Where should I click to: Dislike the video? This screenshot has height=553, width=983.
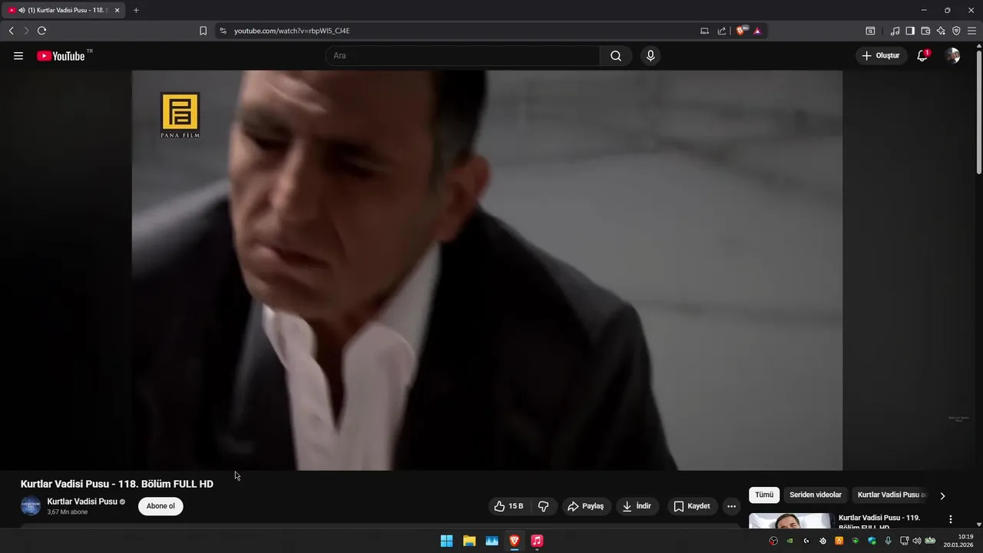[x=543, y=506]
